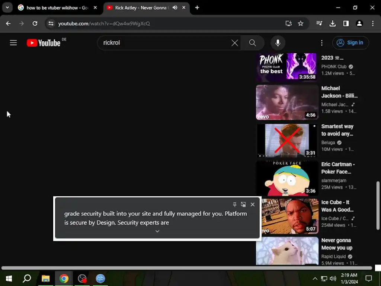Viewport: 381px width, 286px height.
Task: Open the Michael Jackson Billie Jean thumbnail
Action: tap(287, 102)
